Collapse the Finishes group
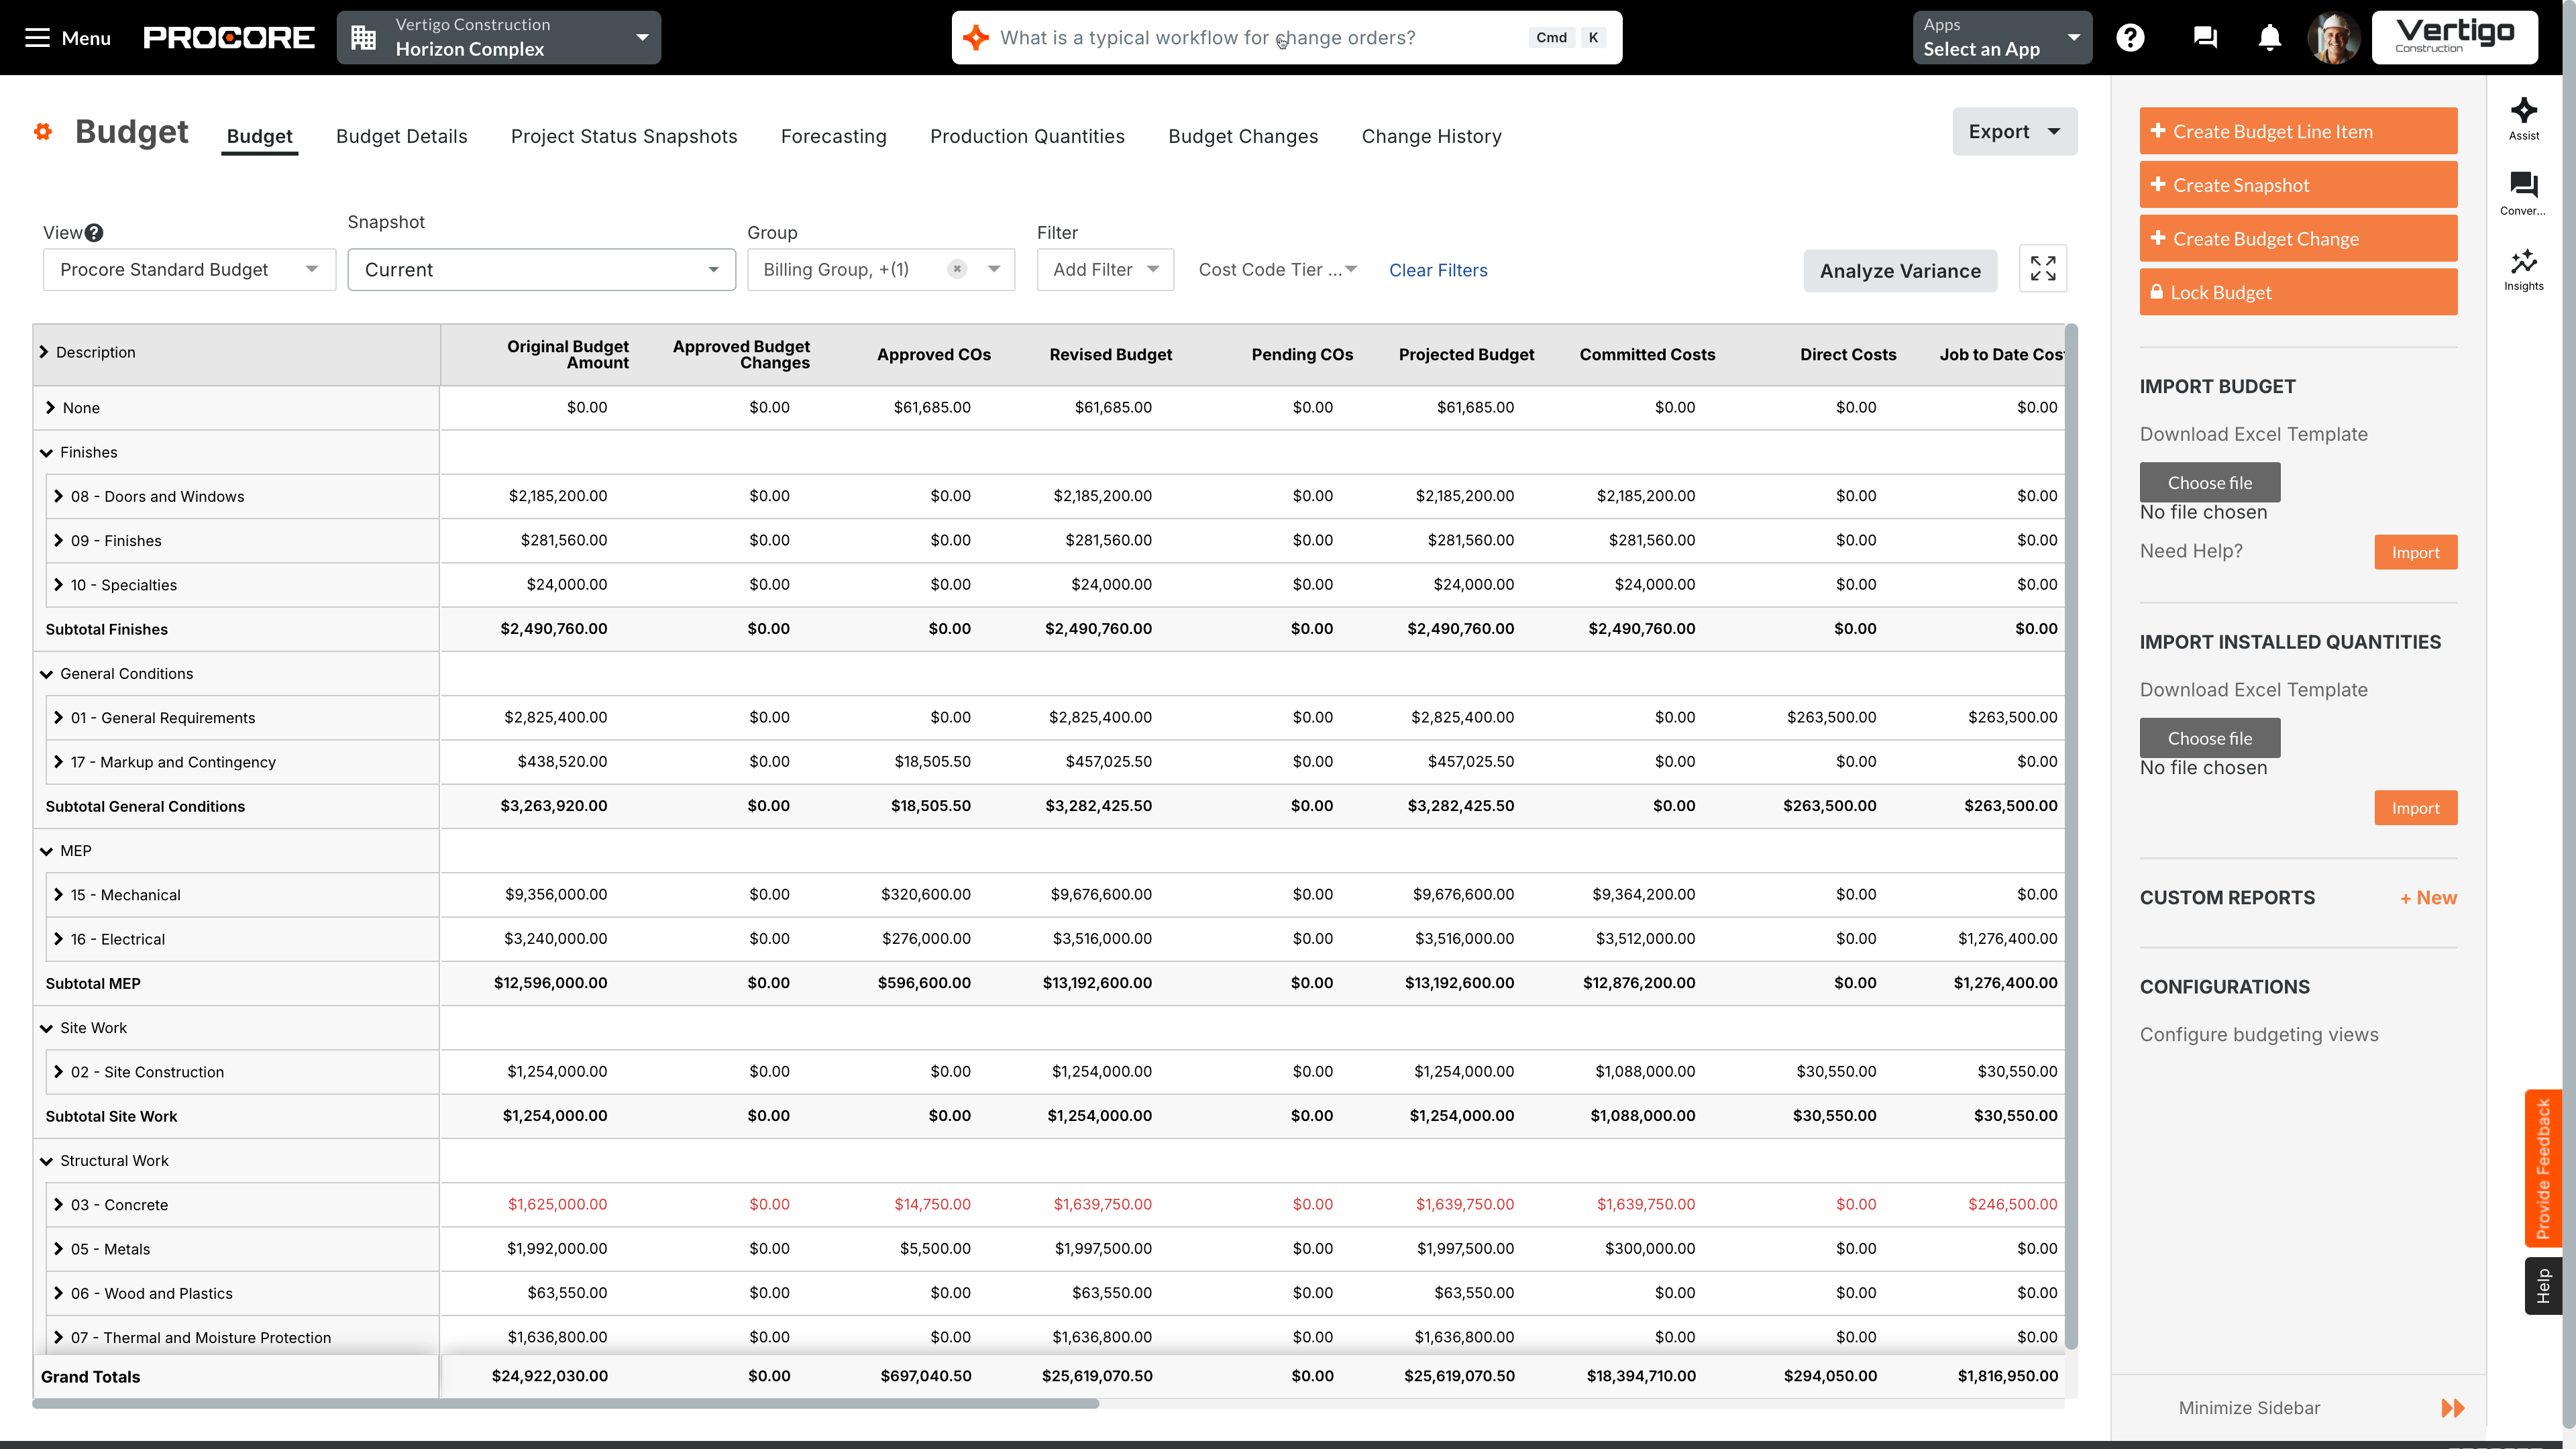 tap(46, 452)
